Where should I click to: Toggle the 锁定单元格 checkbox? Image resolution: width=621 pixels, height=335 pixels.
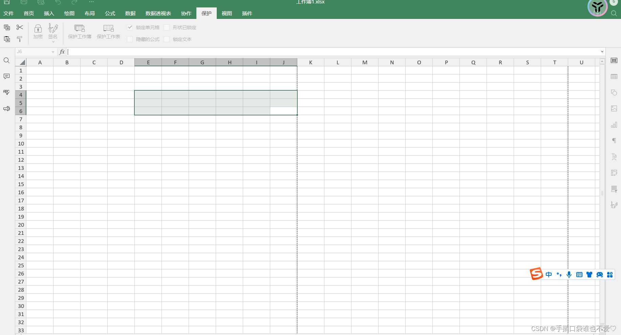click(x=130, y=27)
